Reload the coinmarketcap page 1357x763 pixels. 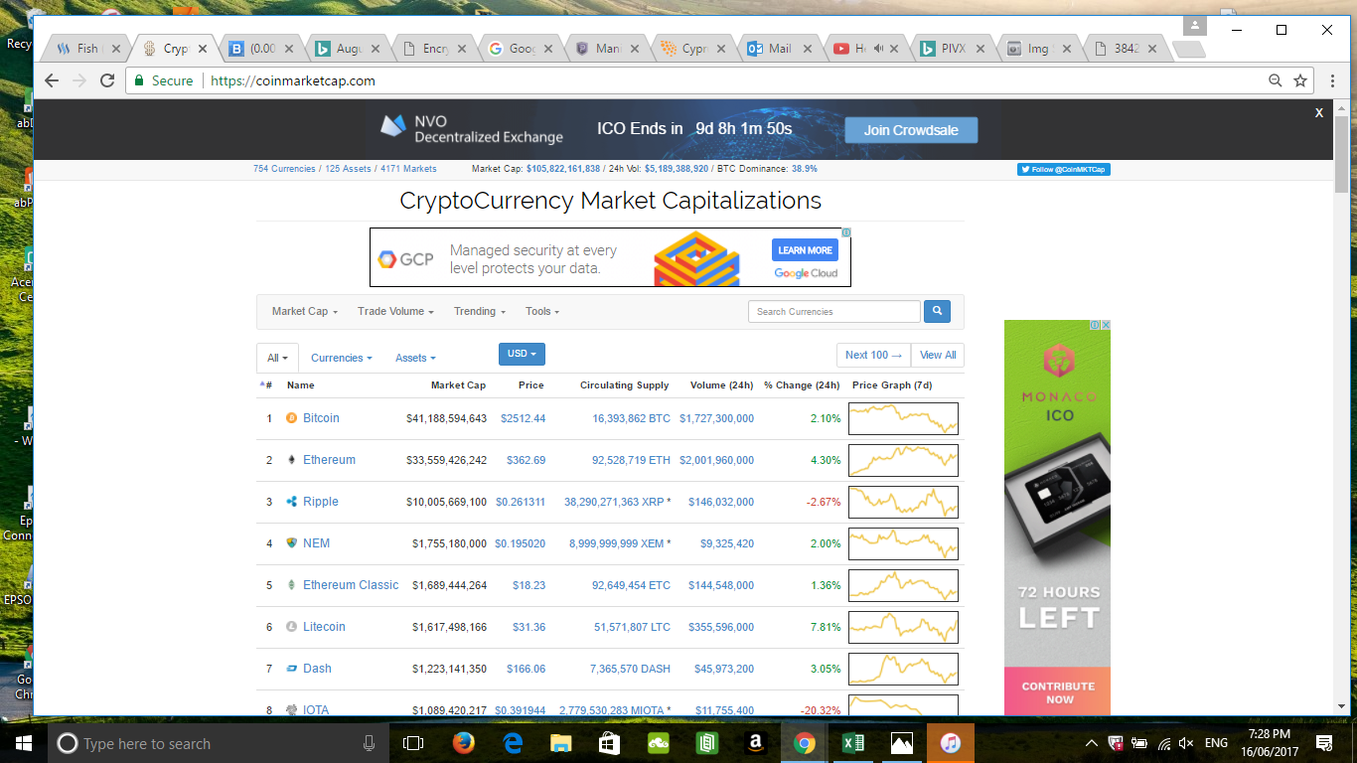pyautogui.click(x=108, y=80)
